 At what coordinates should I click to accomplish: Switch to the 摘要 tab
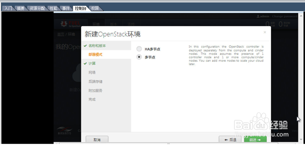coord(21,8)
